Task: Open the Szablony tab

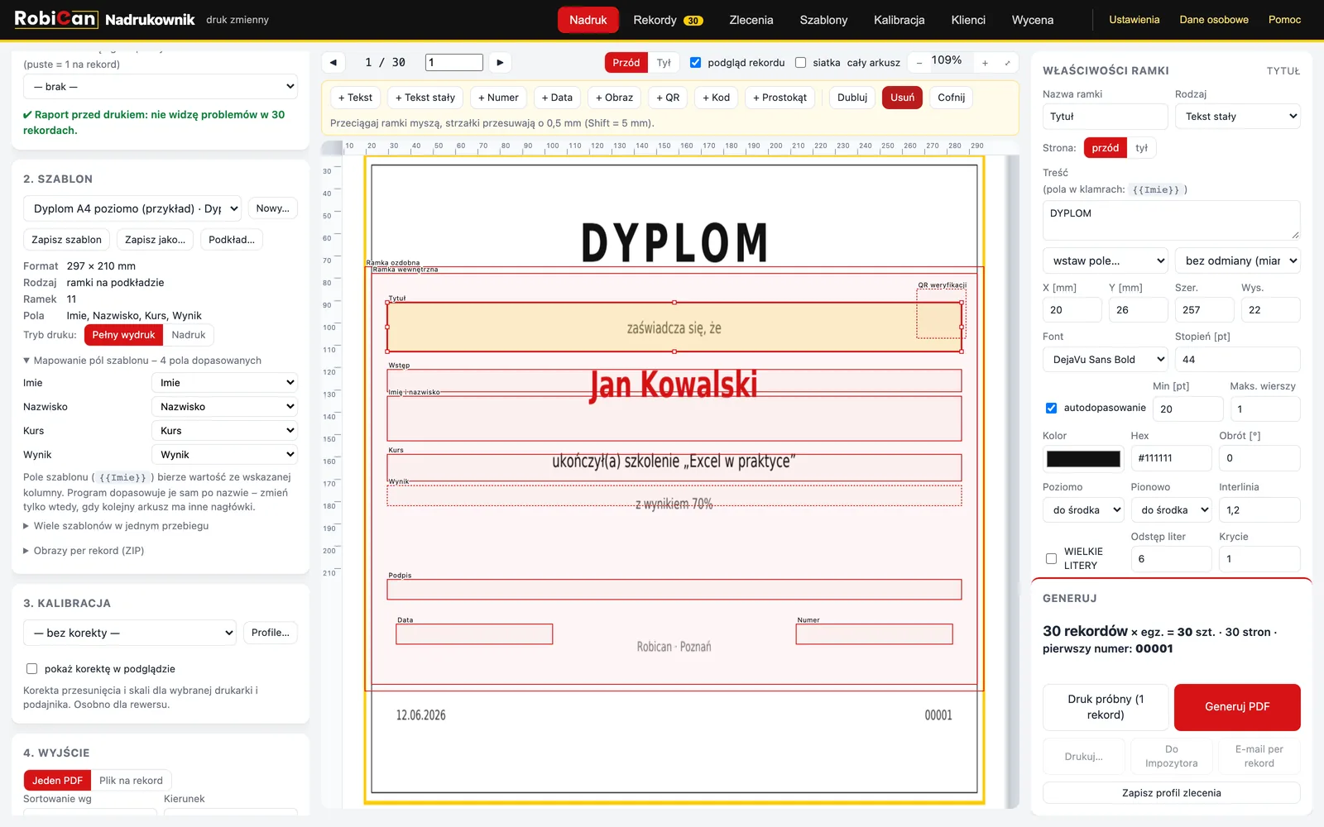Action: point(823,20)
